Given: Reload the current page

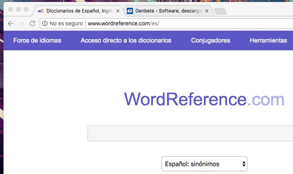Looking at the screenshot, I should pyautogui.click(x=32, y=23).
